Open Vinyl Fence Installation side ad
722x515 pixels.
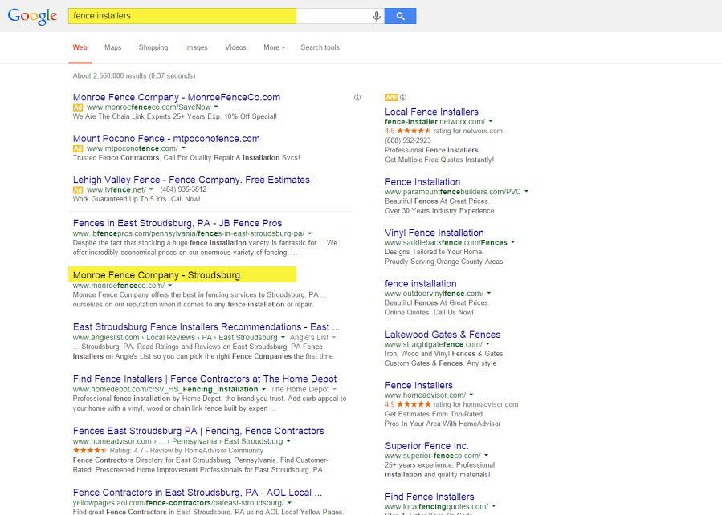(434, 233)
